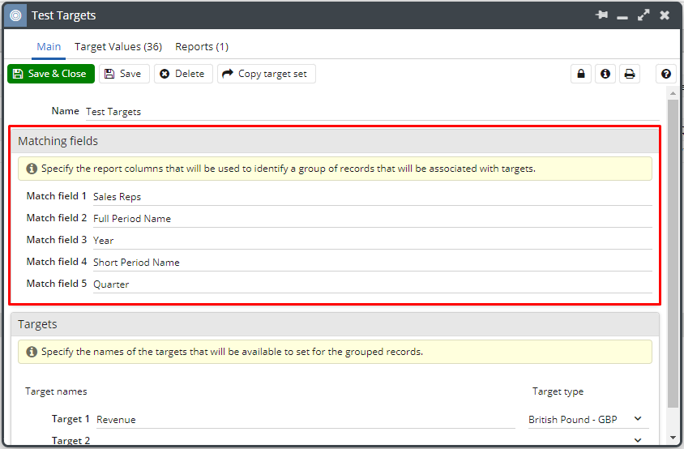Edit Match field 4 Short Period Name
Viewport: 684px width, 449px height.
click(373, 263)
